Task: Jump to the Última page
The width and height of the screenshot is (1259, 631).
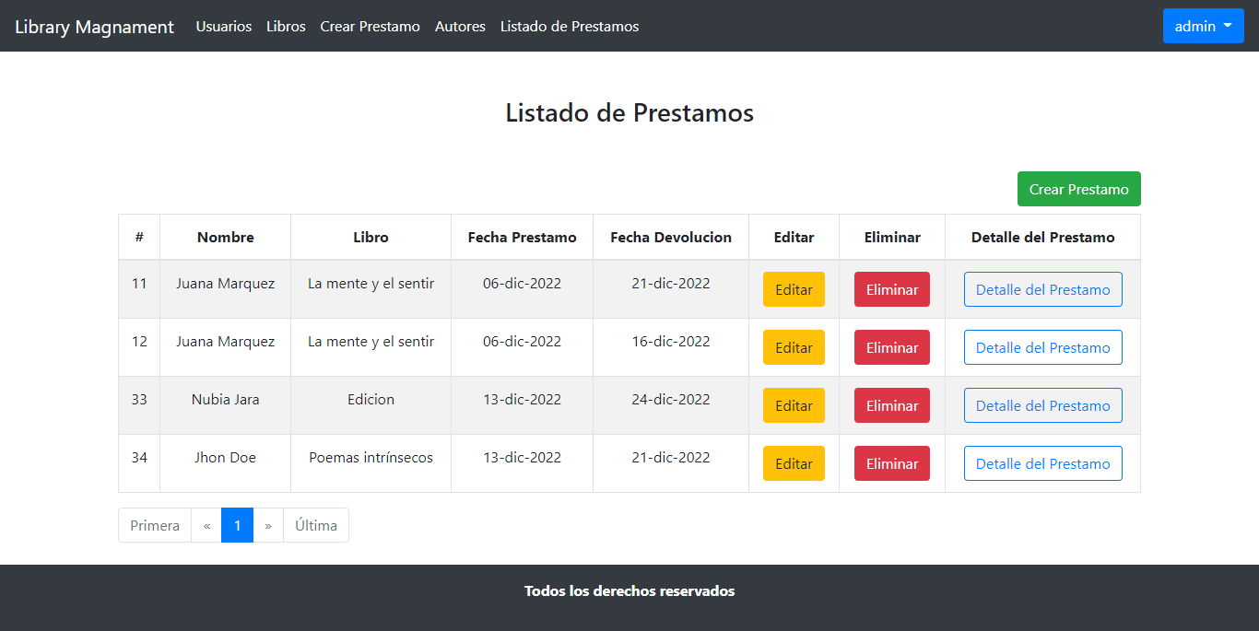Action: 316,525
